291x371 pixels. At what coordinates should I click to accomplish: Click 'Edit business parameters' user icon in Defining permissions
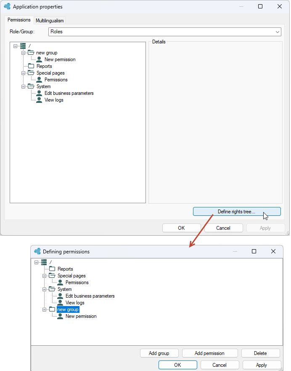pos(60,296)
